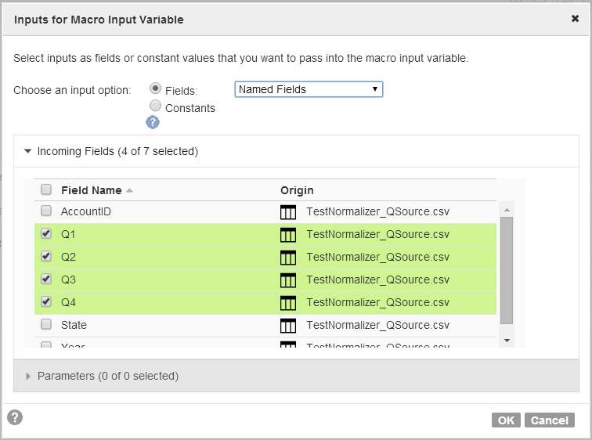Open the gray help icon beside OK

pos(15,417)
